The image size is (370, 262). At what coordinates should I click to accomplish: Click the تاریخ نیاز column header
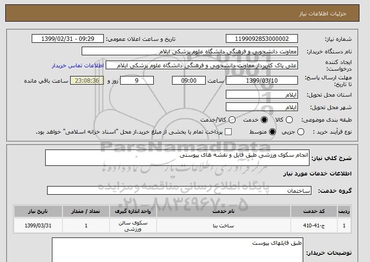pyautogui.click(x=38, y=212)
